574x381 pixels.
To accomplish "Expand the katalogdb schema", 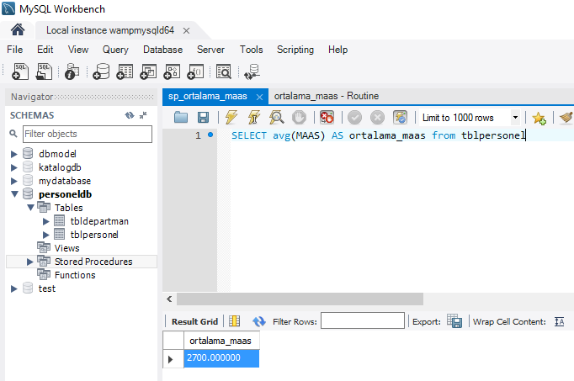I will point(14,167).
